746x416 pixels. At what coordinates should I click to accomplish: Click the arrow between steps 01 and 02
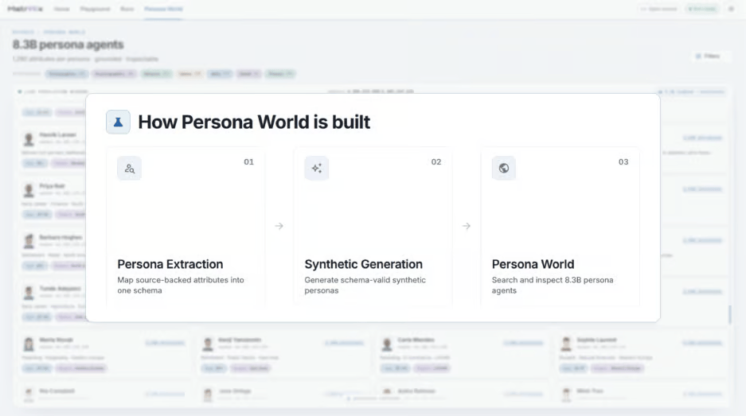pyautogui.click(x=279, y=226)
